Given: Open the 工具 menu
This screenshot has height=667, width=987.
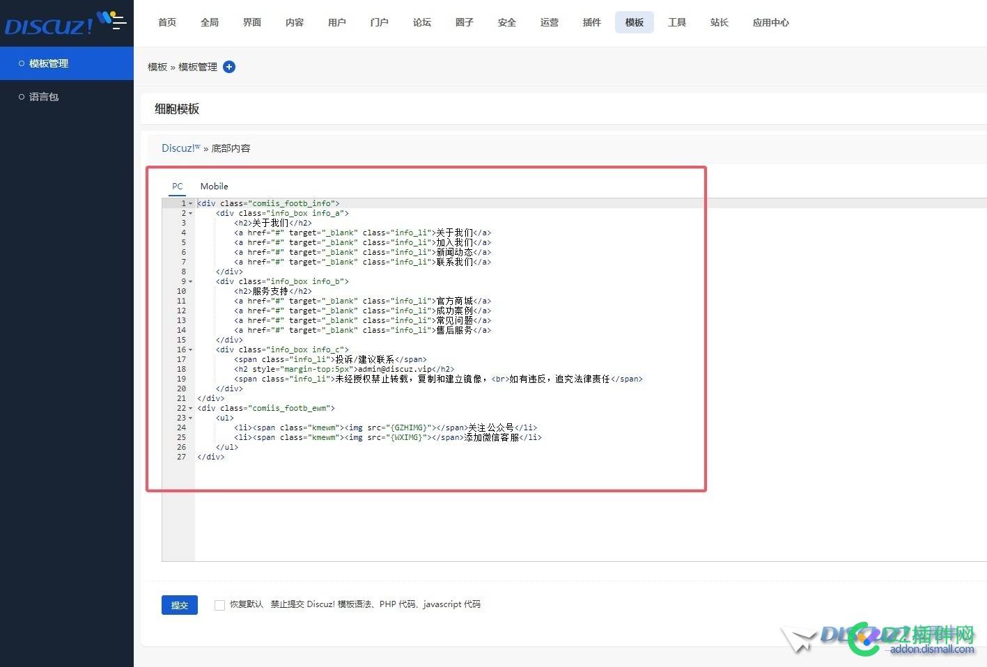Looking at the screenshot, I should coord(677,22).
